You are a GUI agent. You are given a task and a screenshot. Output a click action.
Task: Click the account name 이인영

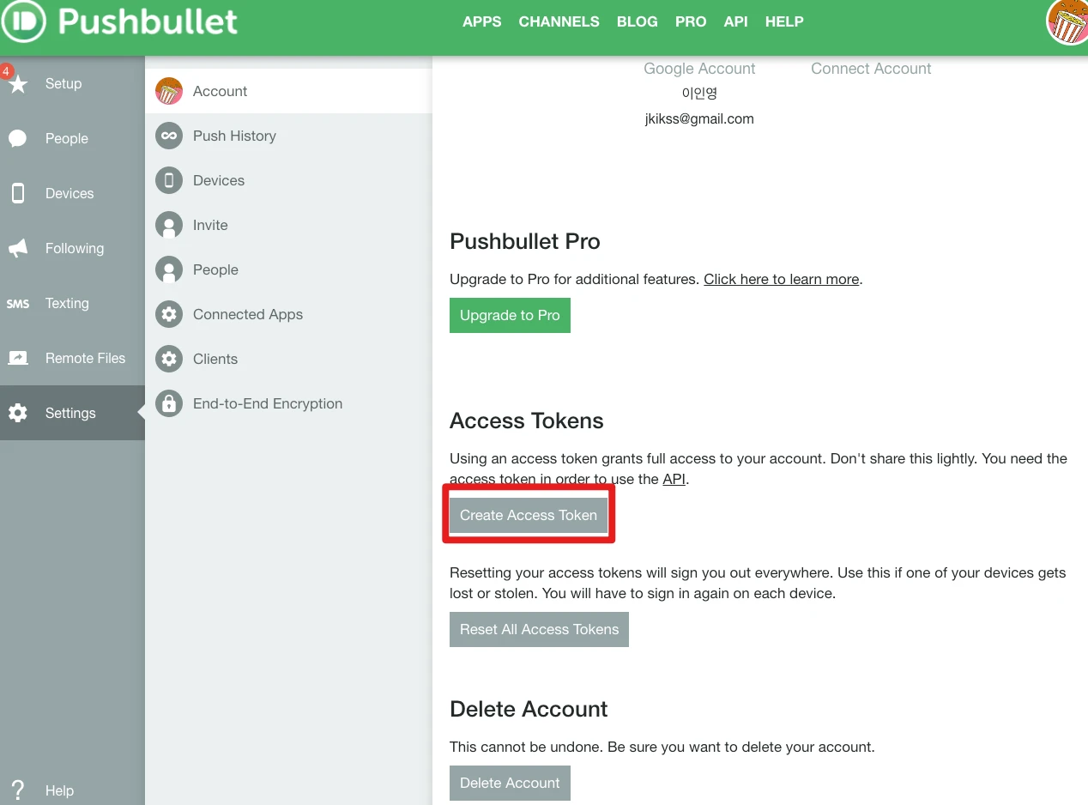[699, 94]
